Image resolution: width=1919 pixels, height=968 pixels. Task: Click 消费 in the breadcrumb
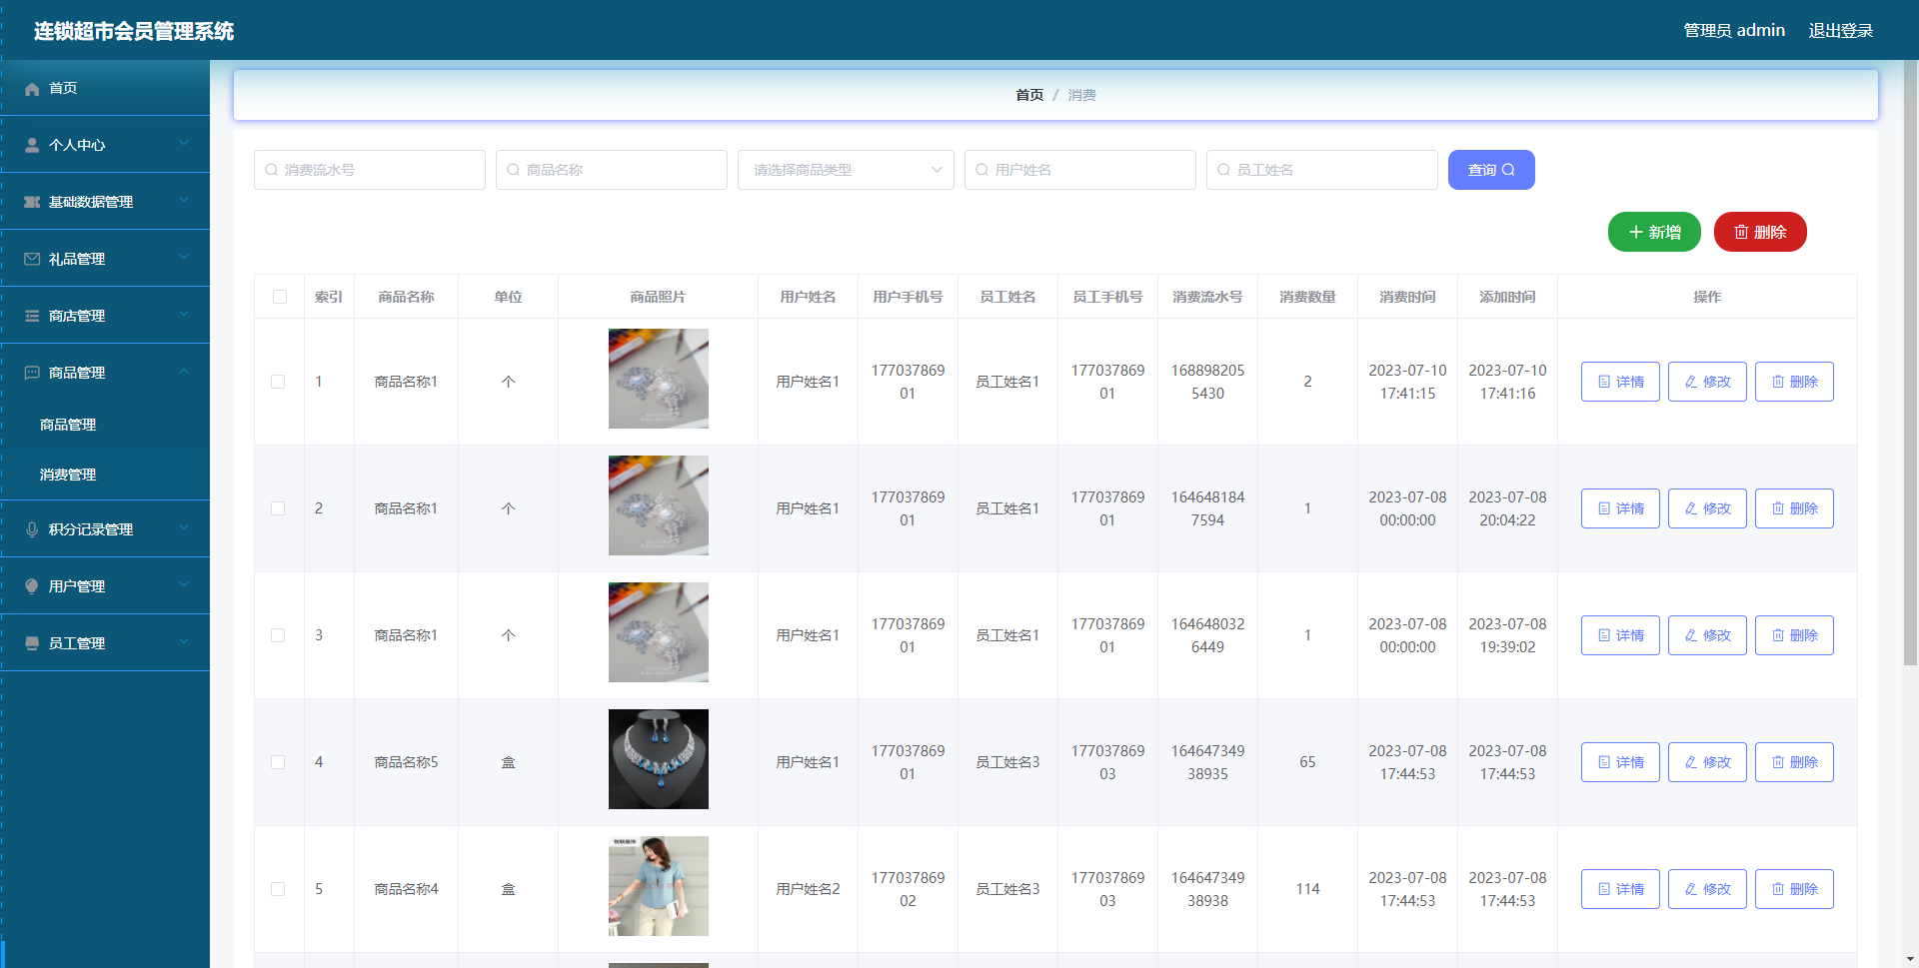pos(1082,96)
